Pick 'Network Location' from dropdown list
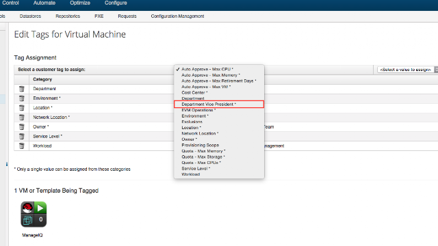The image size is (438, 246). [x=219, y=134]
